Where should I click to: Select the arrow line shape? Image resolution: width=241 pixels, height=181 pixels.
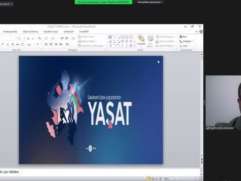pos(118,37)
